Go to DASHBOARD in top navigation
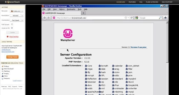The height and width of the screenshot is (95, 179). [x=121, y=2]
